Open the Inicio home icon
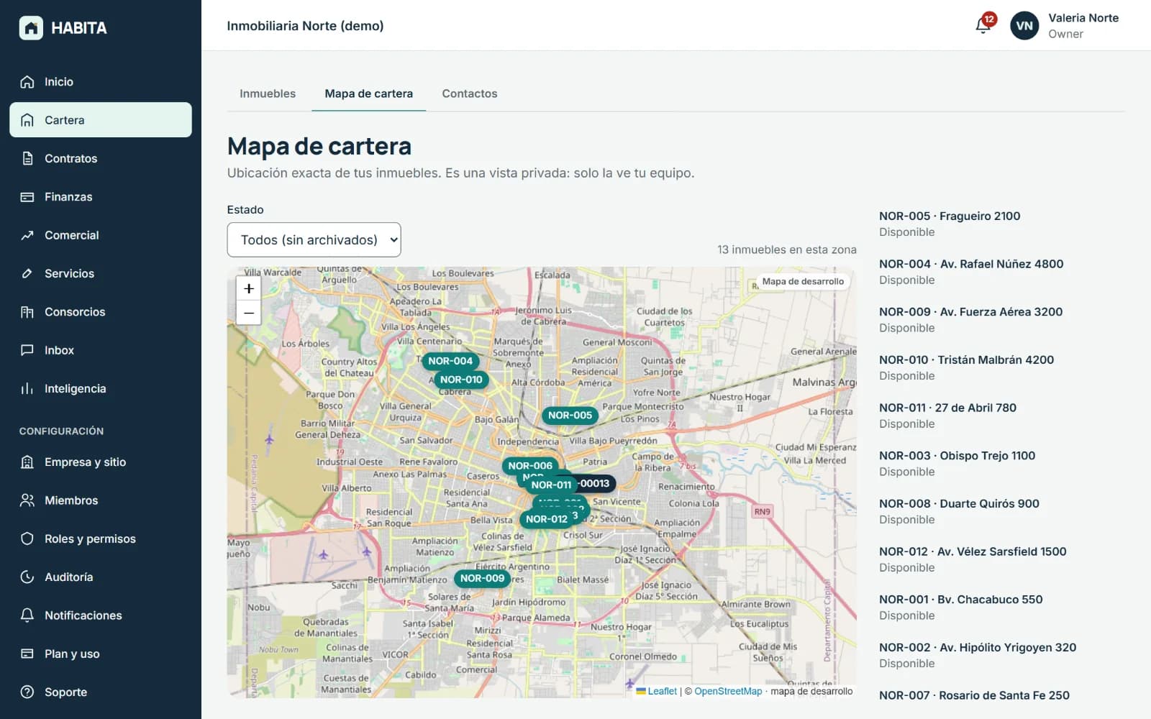Viewport: 1151px width, 719px height. [27, 82]
